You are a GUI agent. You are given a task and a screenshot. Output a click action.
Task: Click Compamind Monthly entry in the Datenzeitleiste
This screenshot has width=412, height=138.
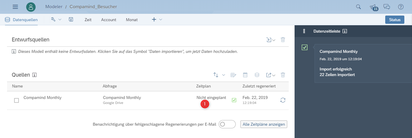click(x=338, y=51)
